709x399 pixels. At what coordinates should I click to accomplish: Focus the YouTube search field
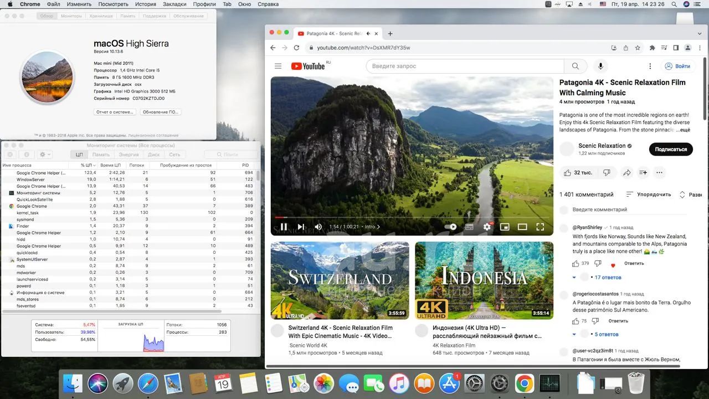[465, 66]
